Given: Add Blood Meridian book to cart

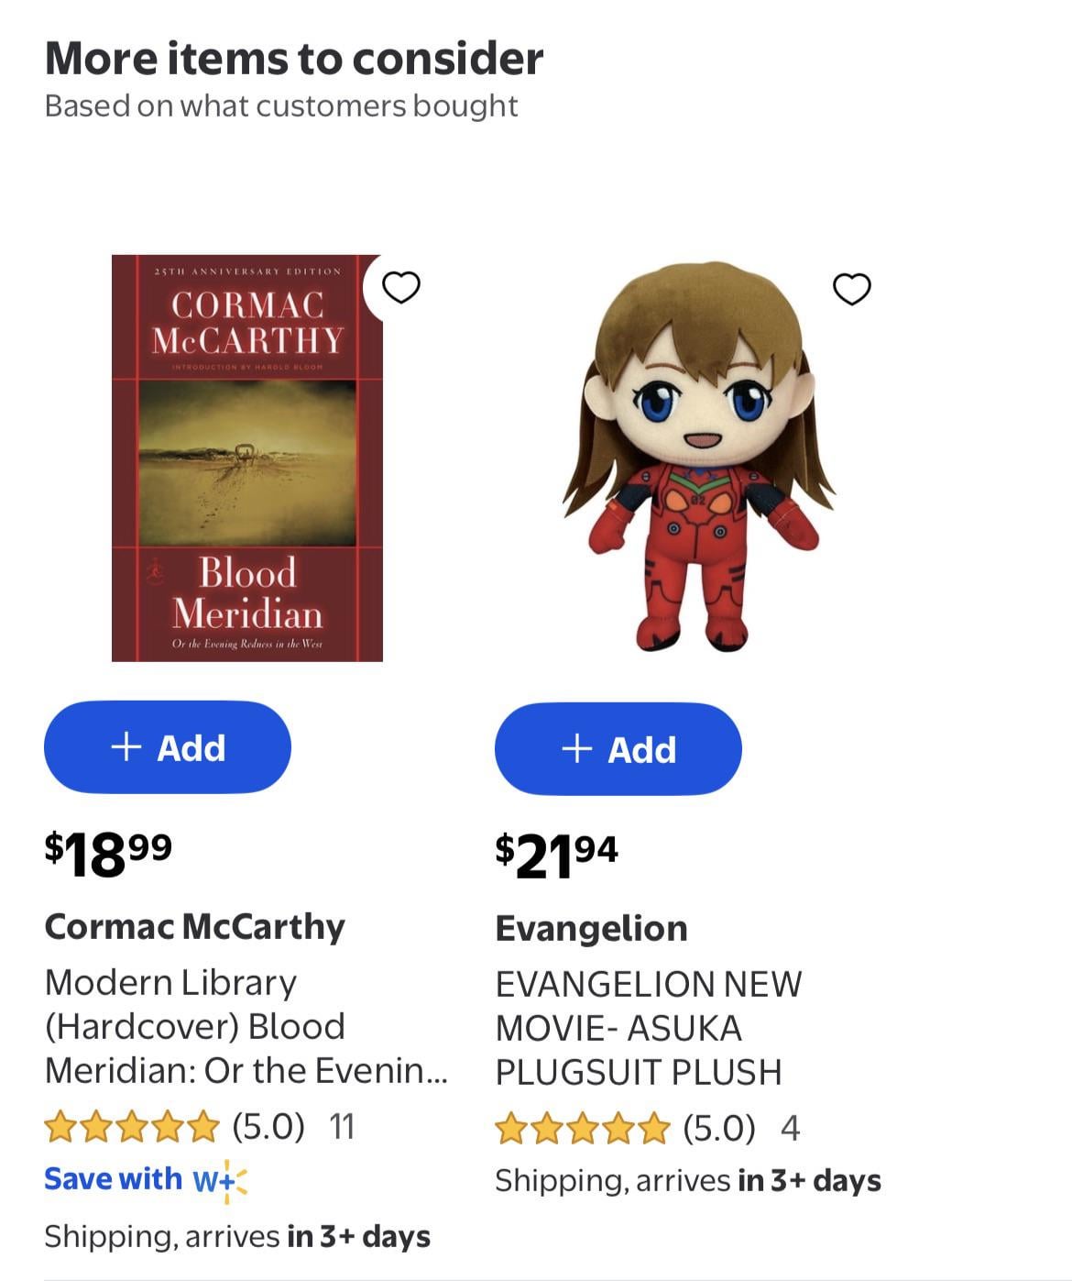Looking at the screenshot, I should (x=168, y=747).
